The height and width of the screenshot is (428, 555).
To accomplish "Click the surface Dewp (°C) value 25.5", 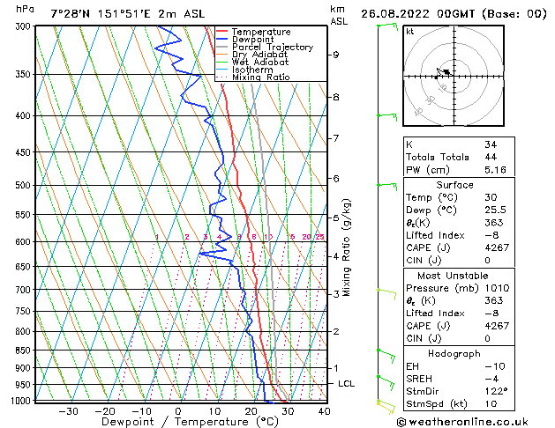I will [495, 210].
